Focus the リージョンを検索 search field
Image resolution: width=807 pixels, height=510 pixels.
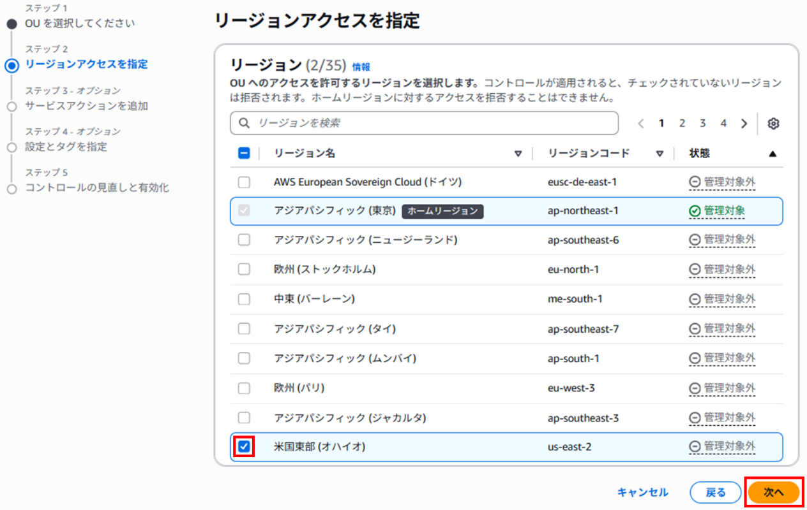[x=431, y=123]
